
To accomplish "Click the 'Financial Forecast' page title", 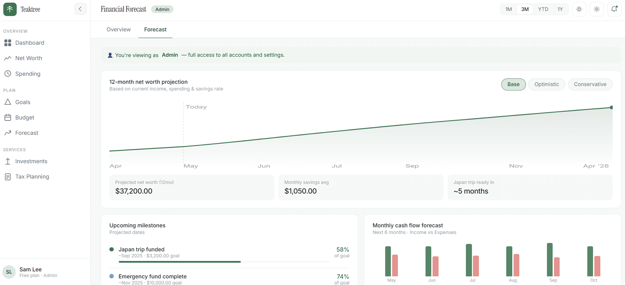I will [x=123, y=9].
